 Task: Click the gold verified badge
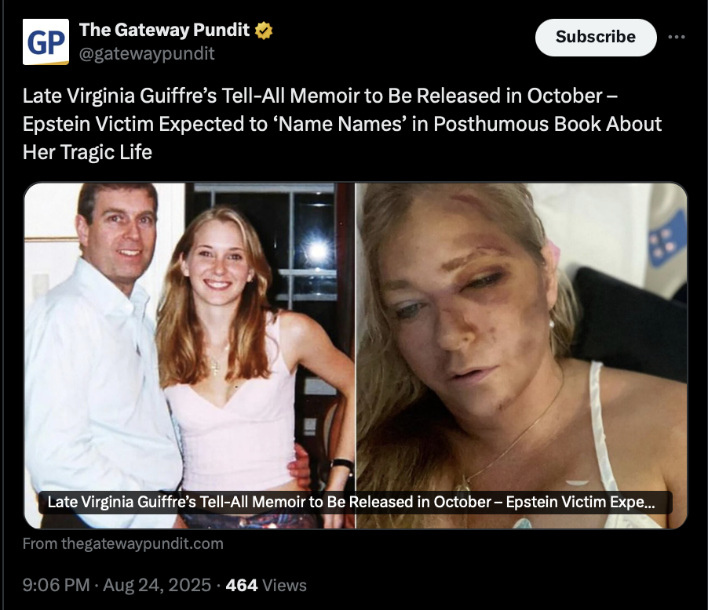click(264, 31)
